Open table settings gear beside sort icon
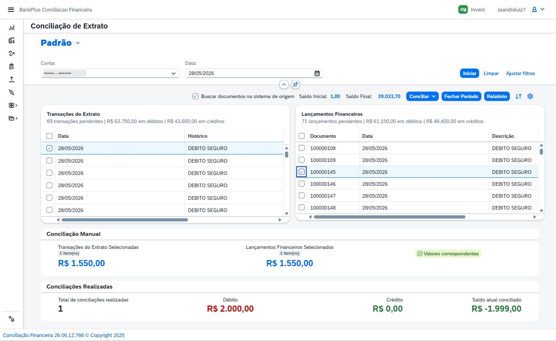 click(530, 96)
